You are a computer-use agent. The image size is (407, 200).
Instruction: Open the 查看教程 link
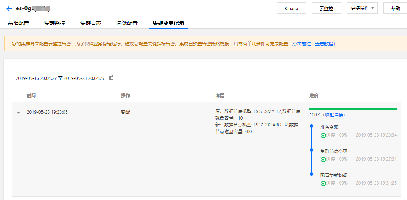point(324,44)
